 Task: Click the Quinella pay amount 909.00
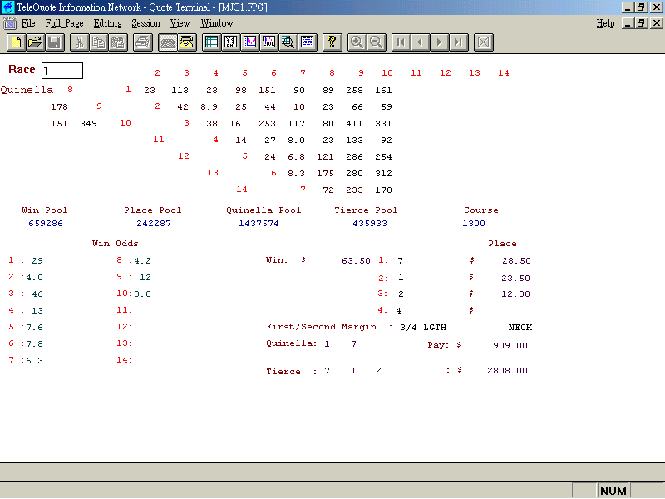pyautogui.click(x=510, y=345)
